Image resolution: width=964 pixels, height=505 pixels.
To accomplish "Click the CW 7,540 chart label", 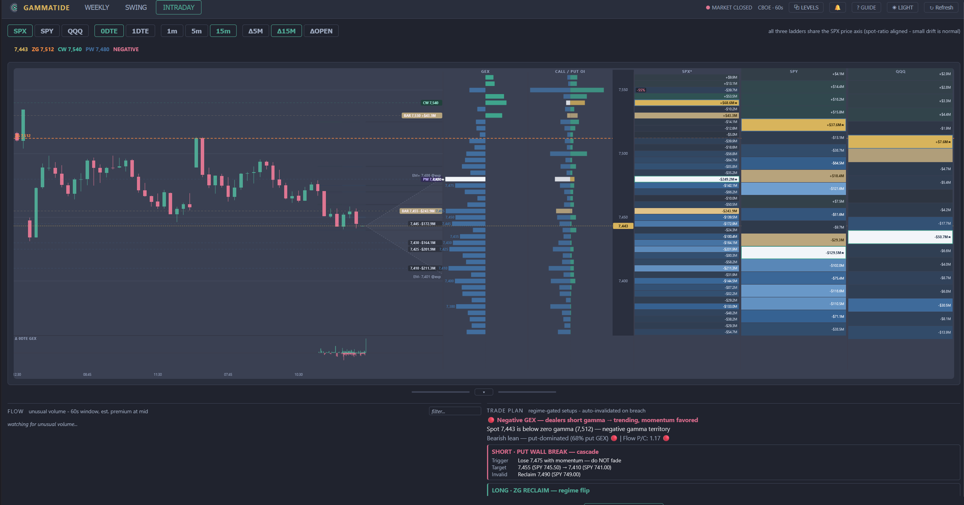I will [431, 103].
